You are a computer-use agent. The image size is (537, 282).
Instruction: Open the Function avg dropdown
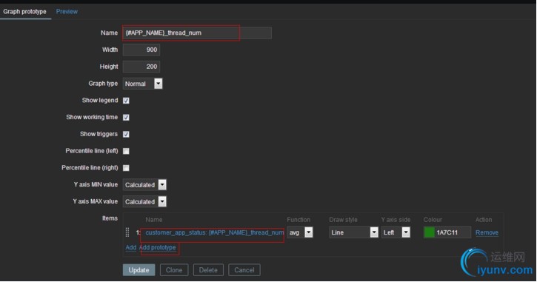(x=300, y=232)
